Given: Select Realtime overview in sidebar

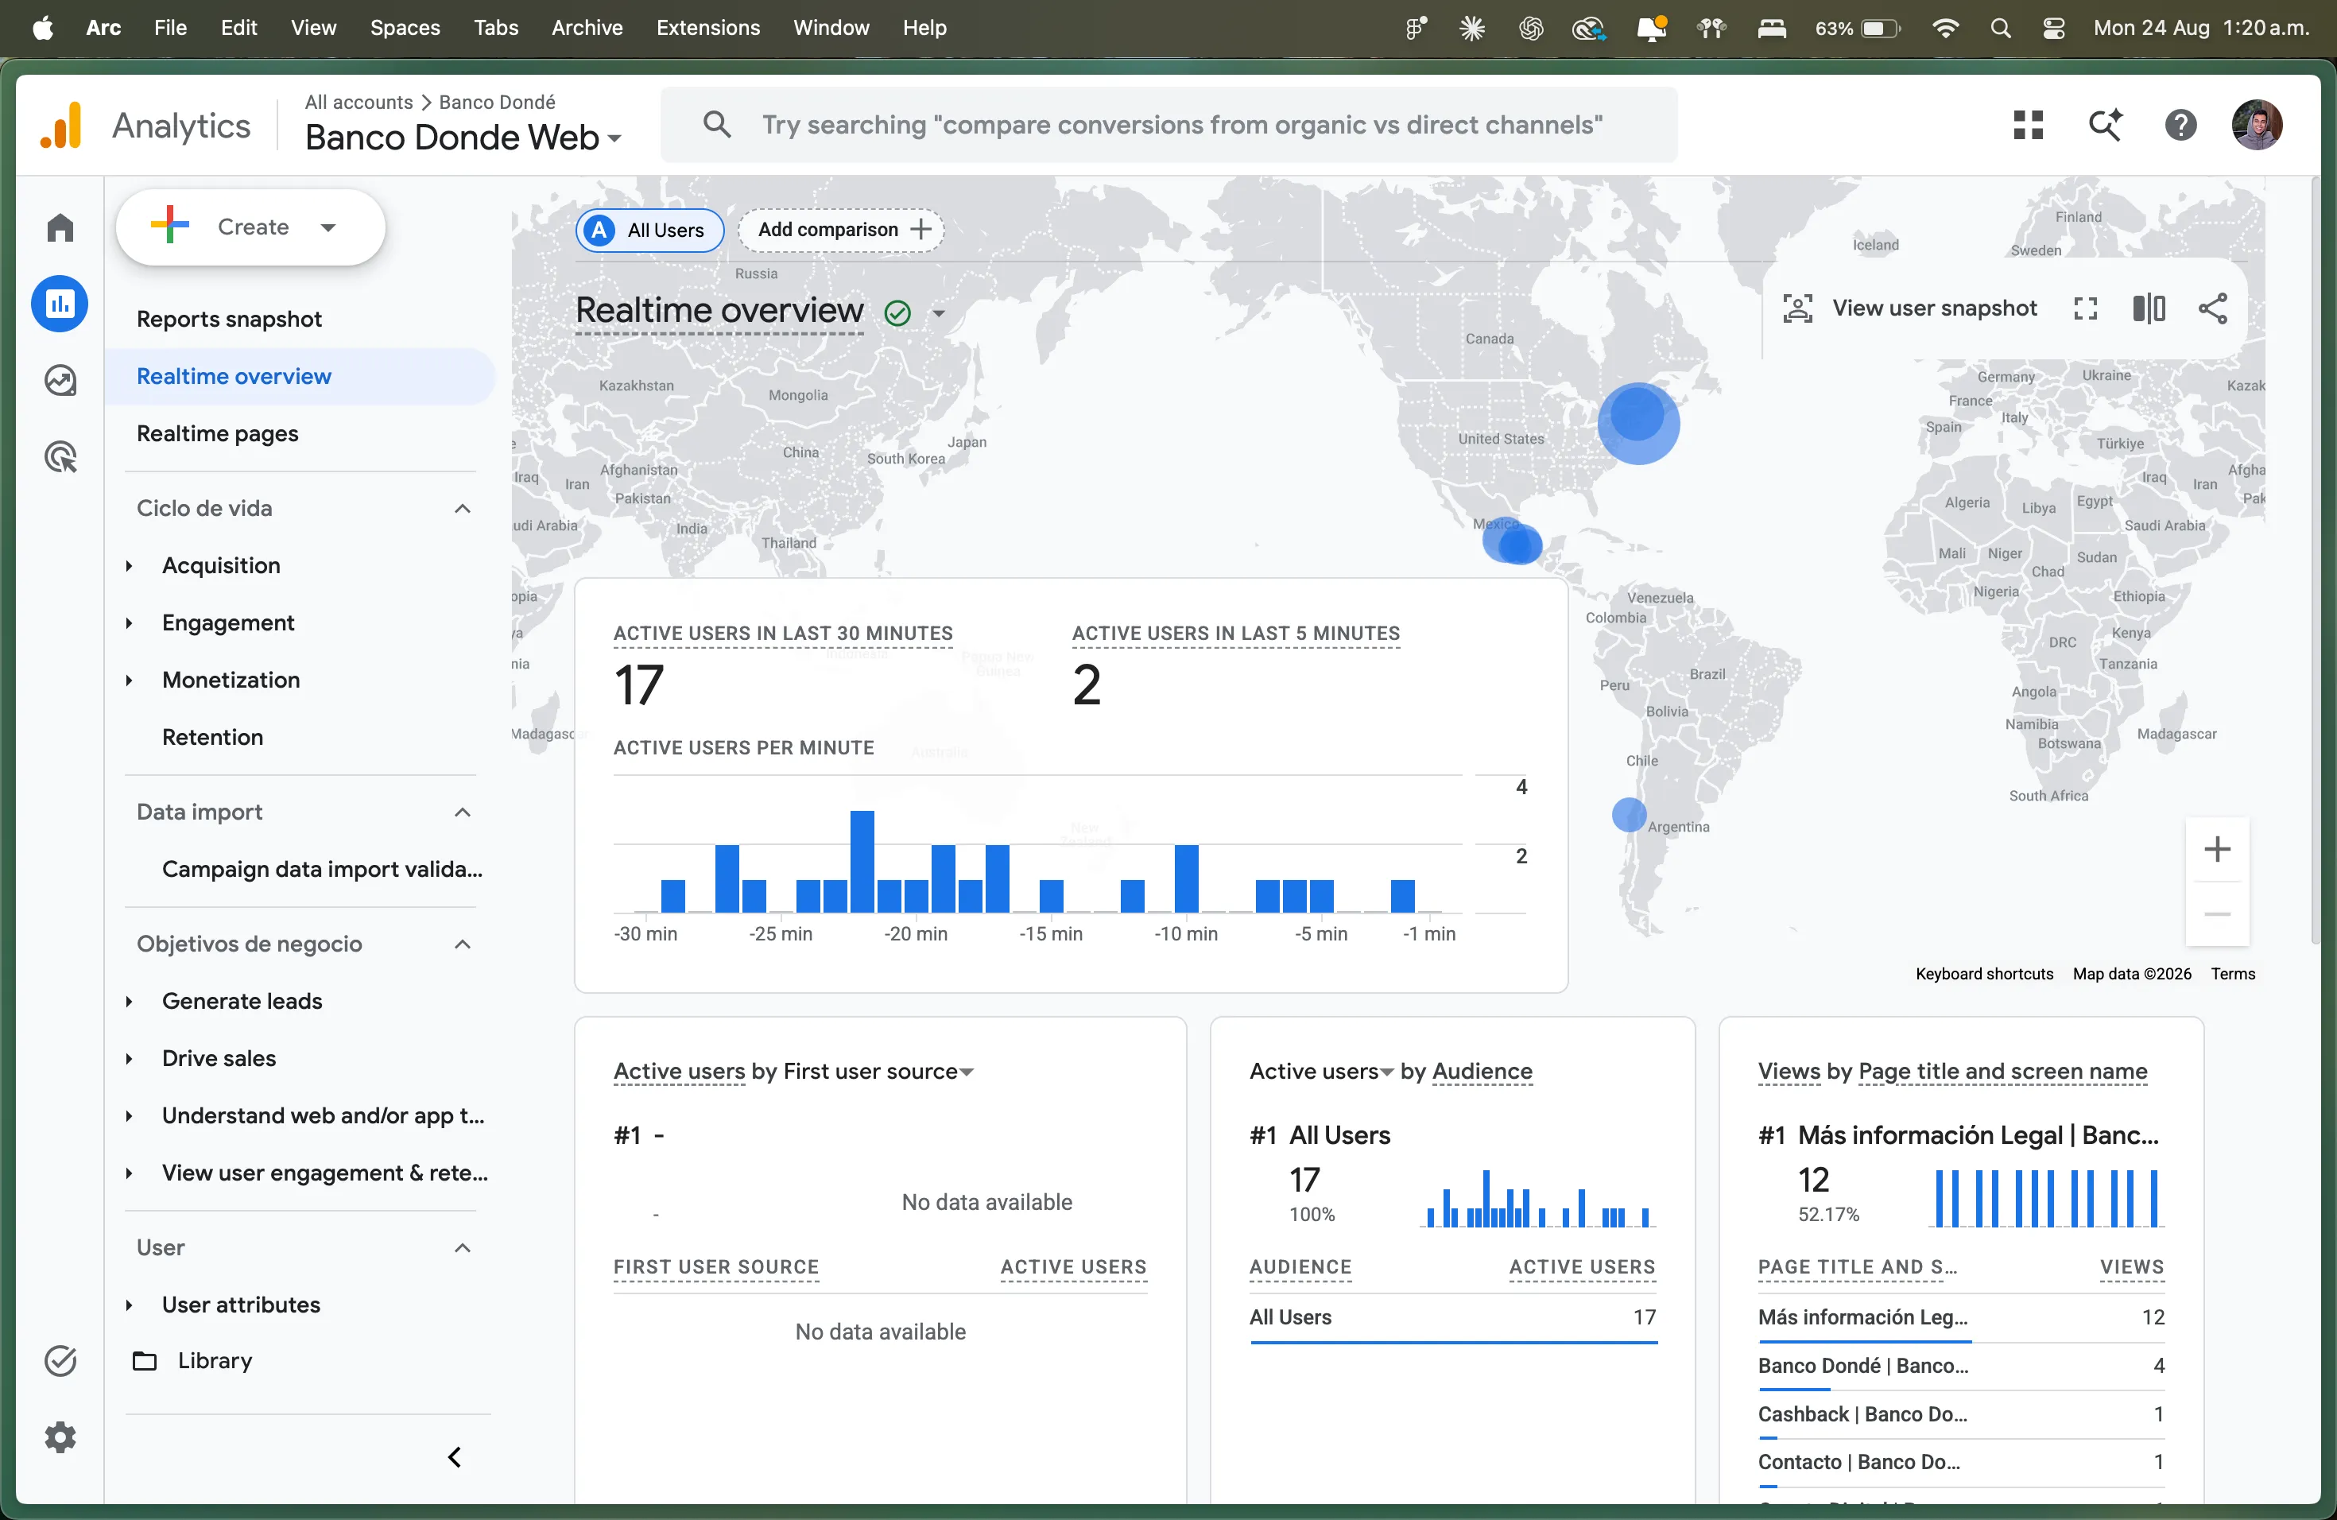Looking at the screenshot, I should (x=300, y=376).
